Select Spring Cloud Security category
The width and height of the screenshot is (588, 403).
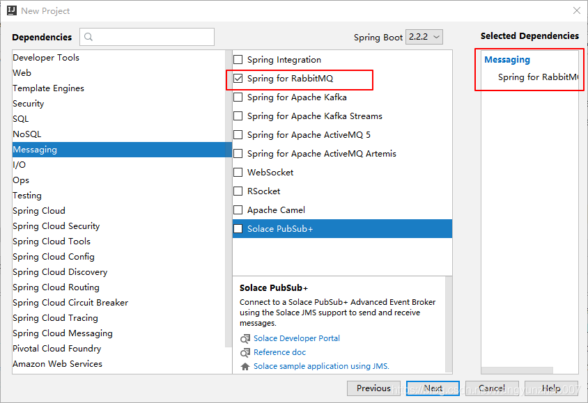(118, 226)
